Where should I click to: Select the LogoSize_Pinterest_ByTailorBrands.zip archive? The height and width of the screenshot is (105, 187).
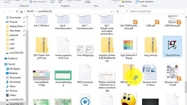(x=107, y=49)
